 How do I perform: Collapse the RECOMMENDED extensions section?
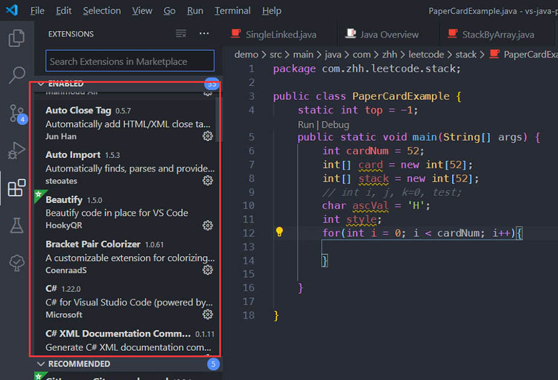click(x=128, y=364)
